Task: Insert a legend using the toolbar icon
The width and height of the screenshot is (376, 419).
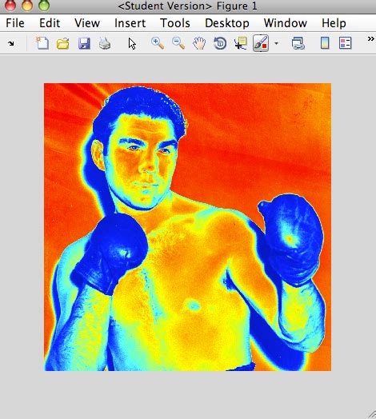Action: (346, 43)
